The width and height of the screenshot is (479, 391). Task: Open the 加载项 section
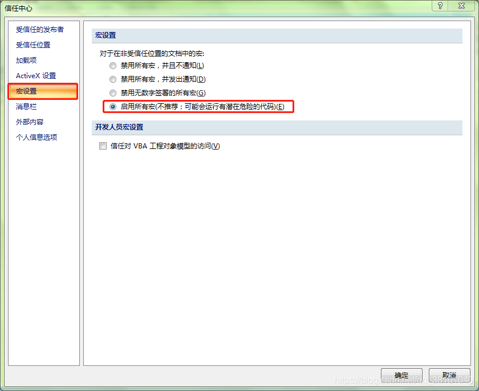click(26, 61)
